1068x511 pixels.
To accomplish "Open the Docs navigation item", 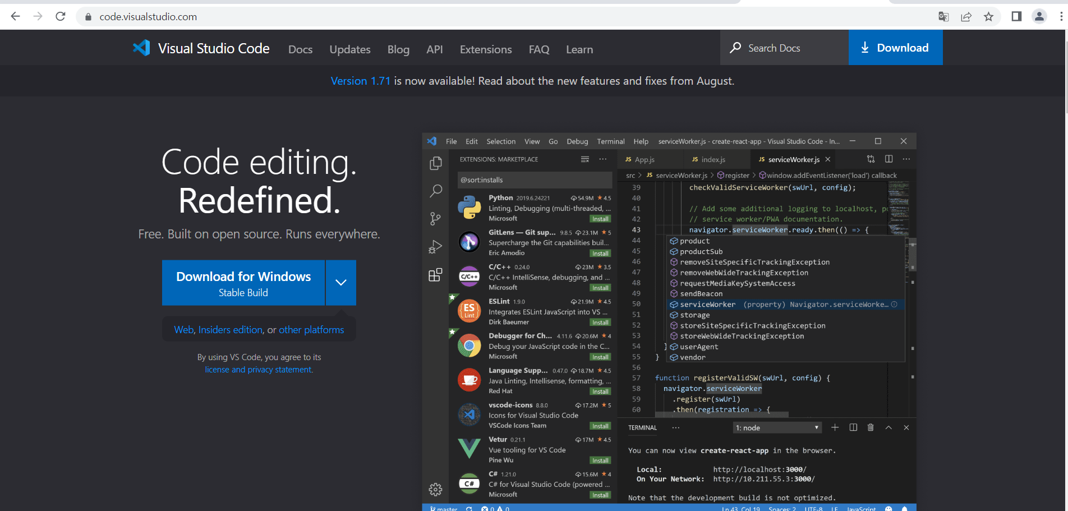I will click(300, 49).
